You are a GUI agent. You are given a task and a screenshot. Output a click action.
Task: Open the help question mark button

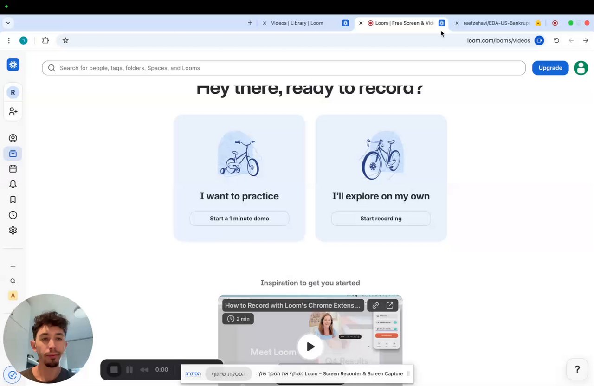point(577,369)
